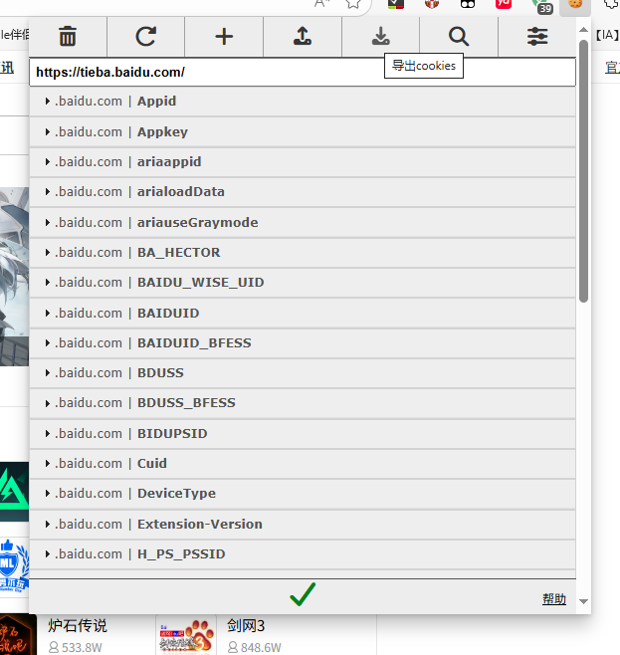Click the cookie extension icon in browser toolbar
Screen dimensions: 620x655
(x=574, y=4)
